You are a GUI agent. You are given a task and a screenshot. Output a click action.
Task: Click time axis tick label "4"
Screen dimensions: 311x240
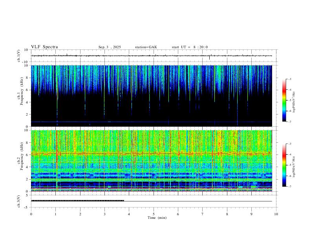pos(129,214)
